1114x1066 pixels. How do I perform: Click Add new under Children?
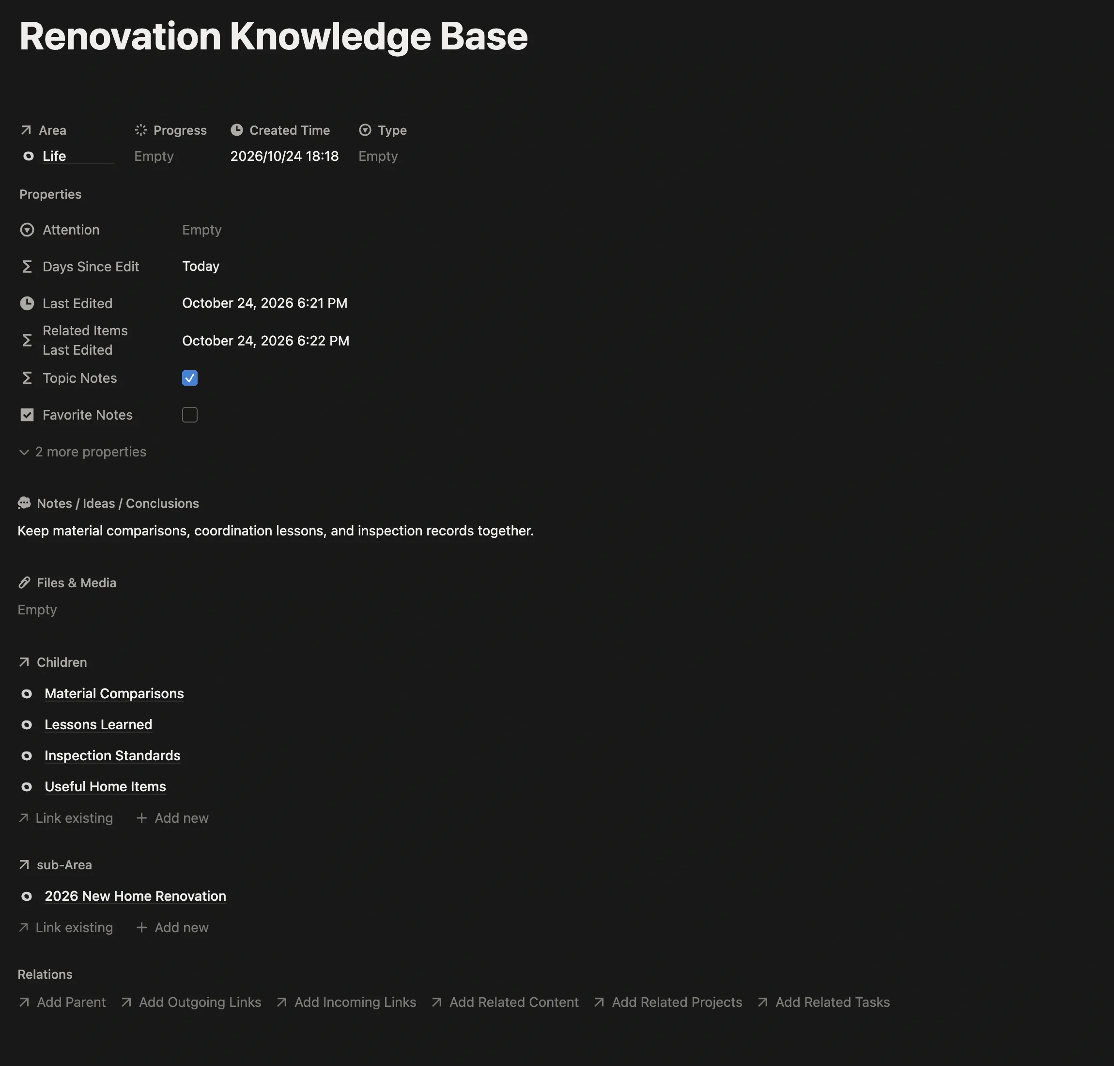(173, 818)
